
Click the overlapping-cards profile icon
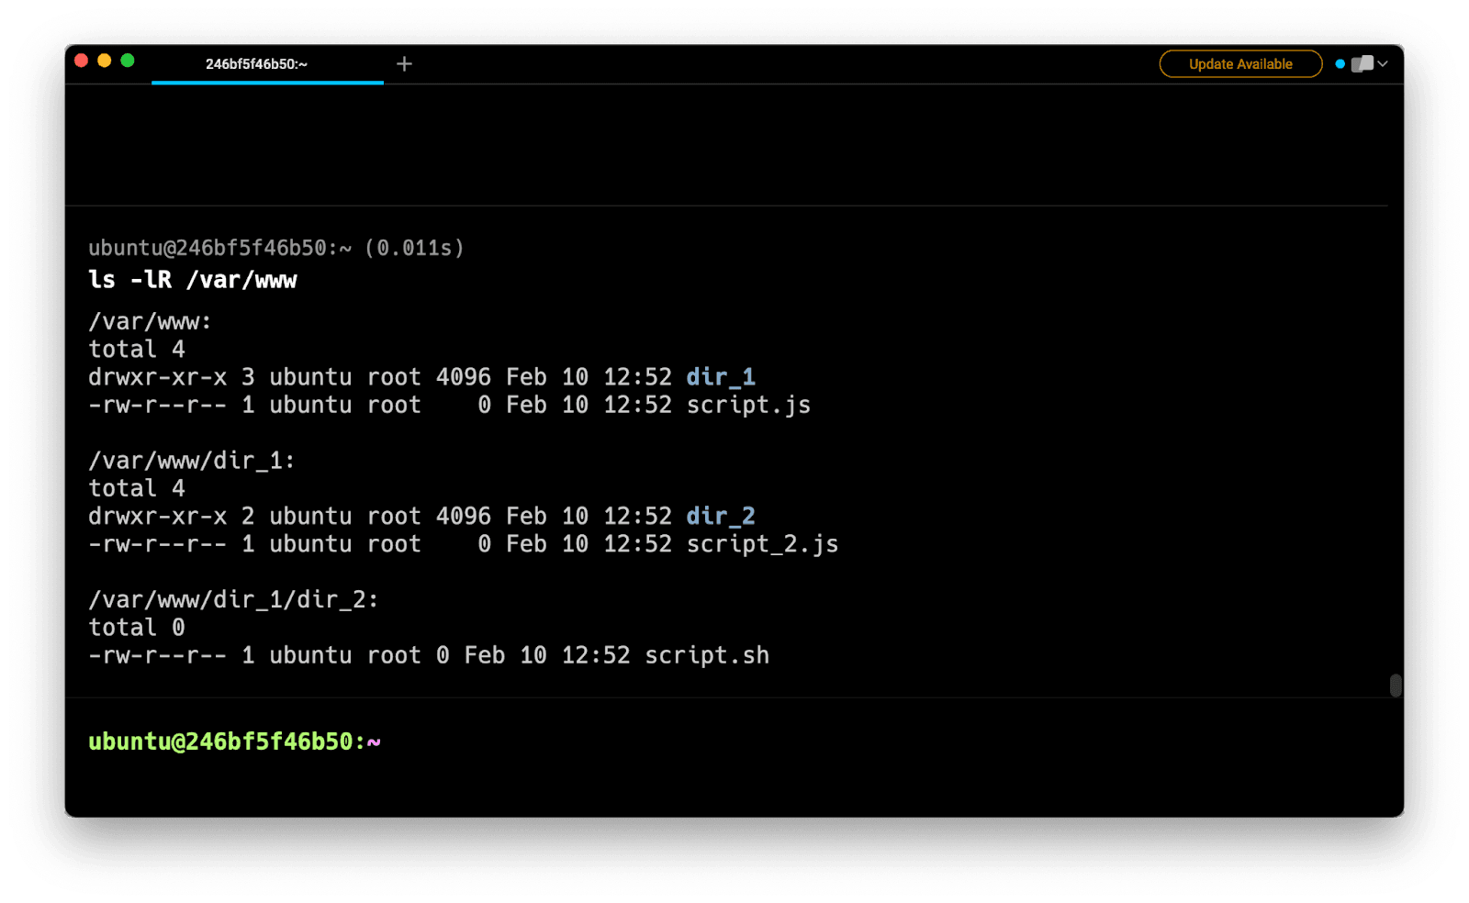point(1362,64)
